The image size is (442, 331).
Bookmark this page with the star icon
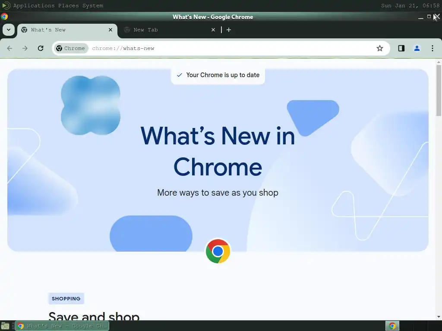[x=380, y=48]
